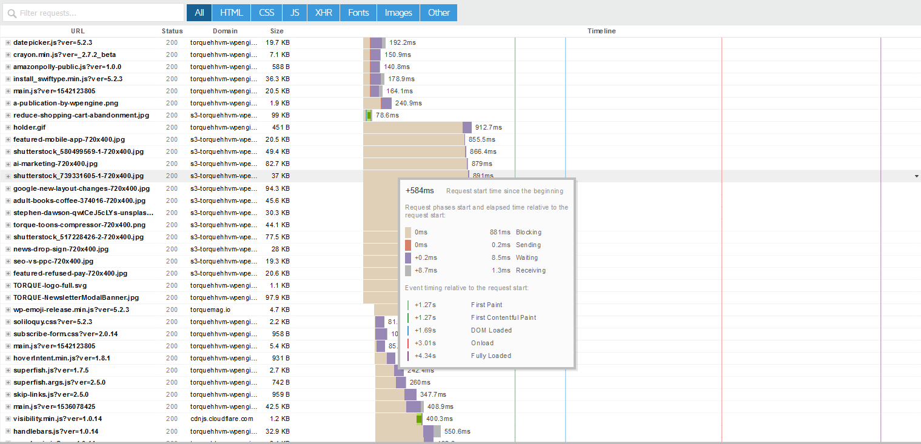Click the search magnifier icon in filter box
Screen dimensions: 921x444
[12, 13]
